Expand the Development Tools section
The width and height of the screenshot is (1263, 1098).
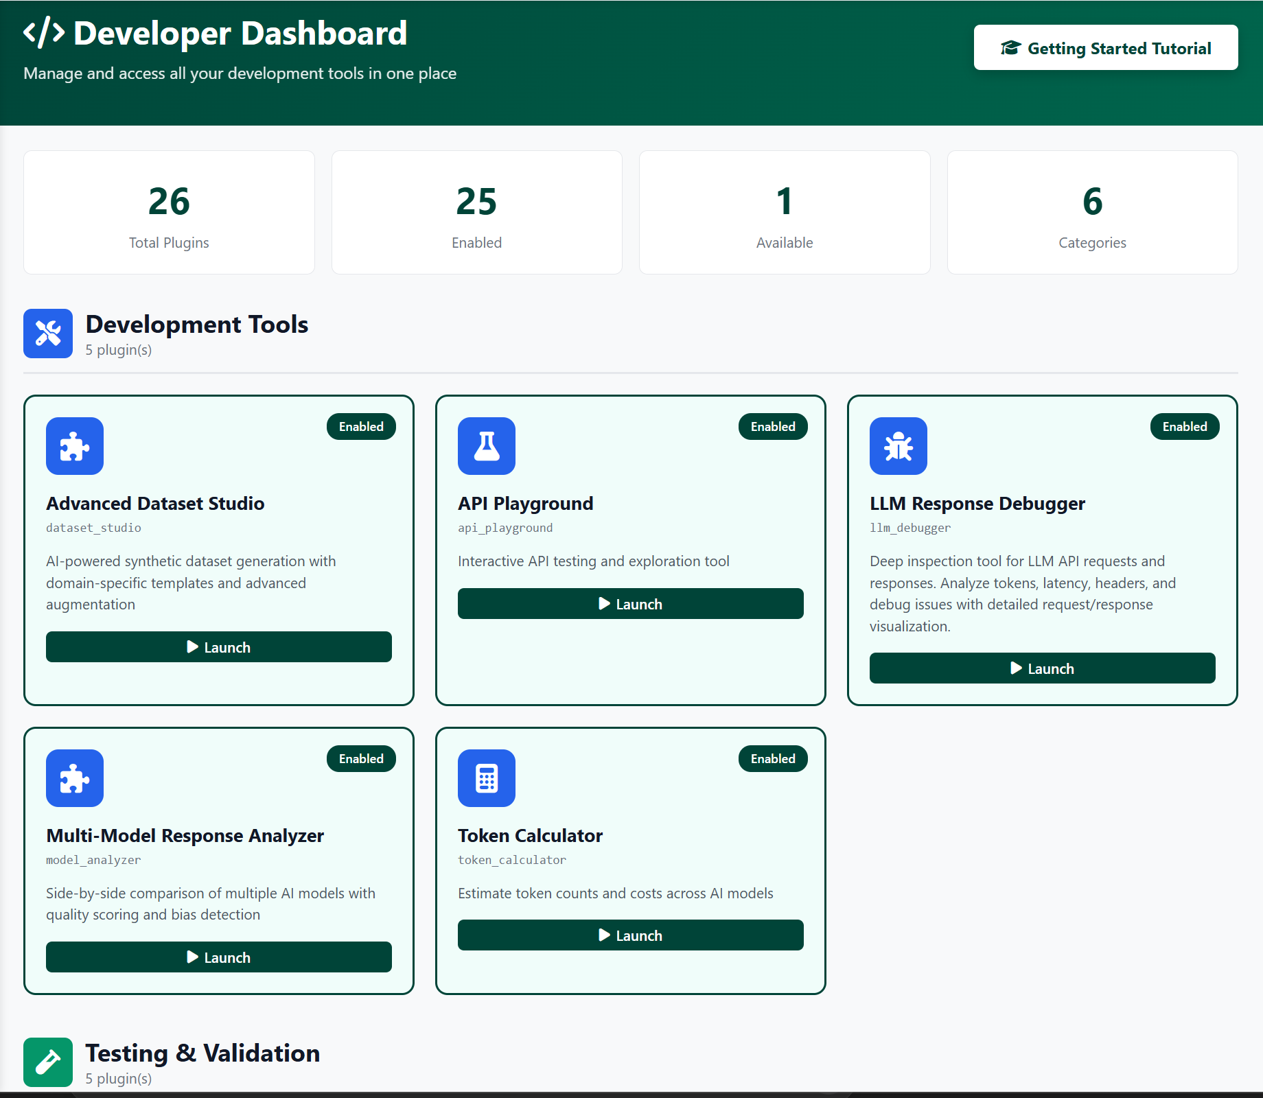coord(196,324)
